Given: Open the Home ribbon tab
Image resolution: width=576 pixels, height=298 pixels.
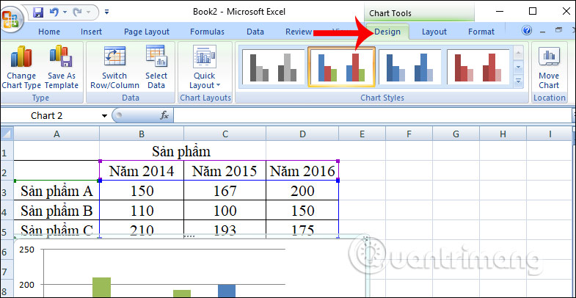Looking at the screenshot, I should click(x=49, y=32).
